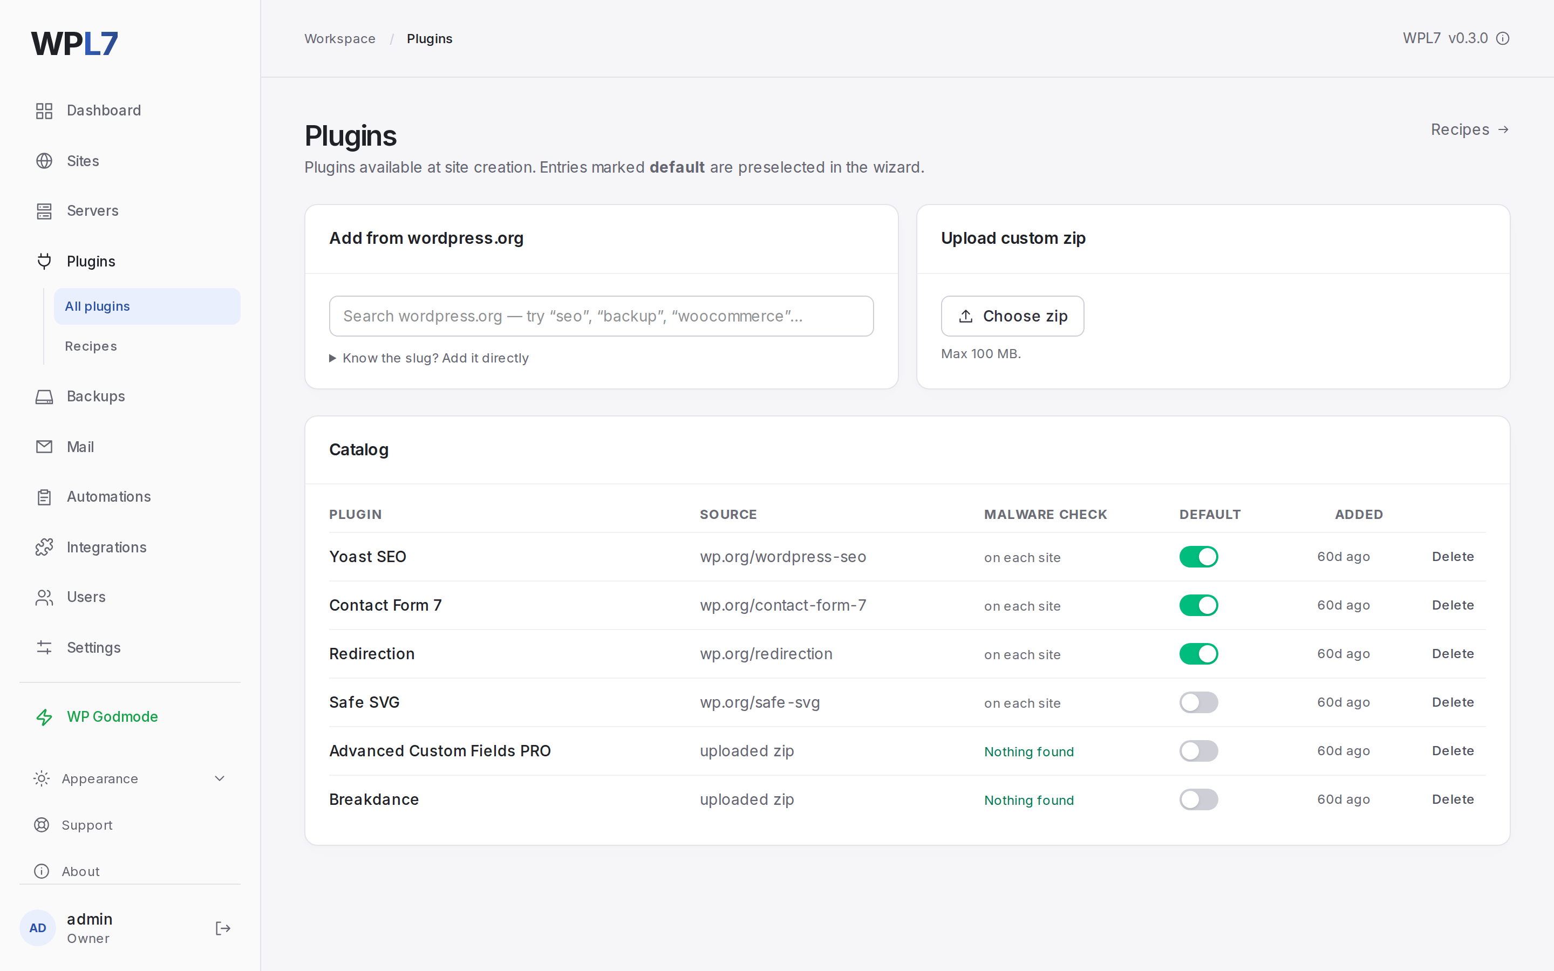Disable default for Yoast SEO

(x=1198, y=557)
